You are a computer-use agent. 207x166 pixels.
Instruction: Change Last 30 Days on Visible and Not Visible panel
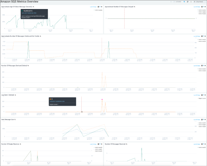tap(197, 36)
